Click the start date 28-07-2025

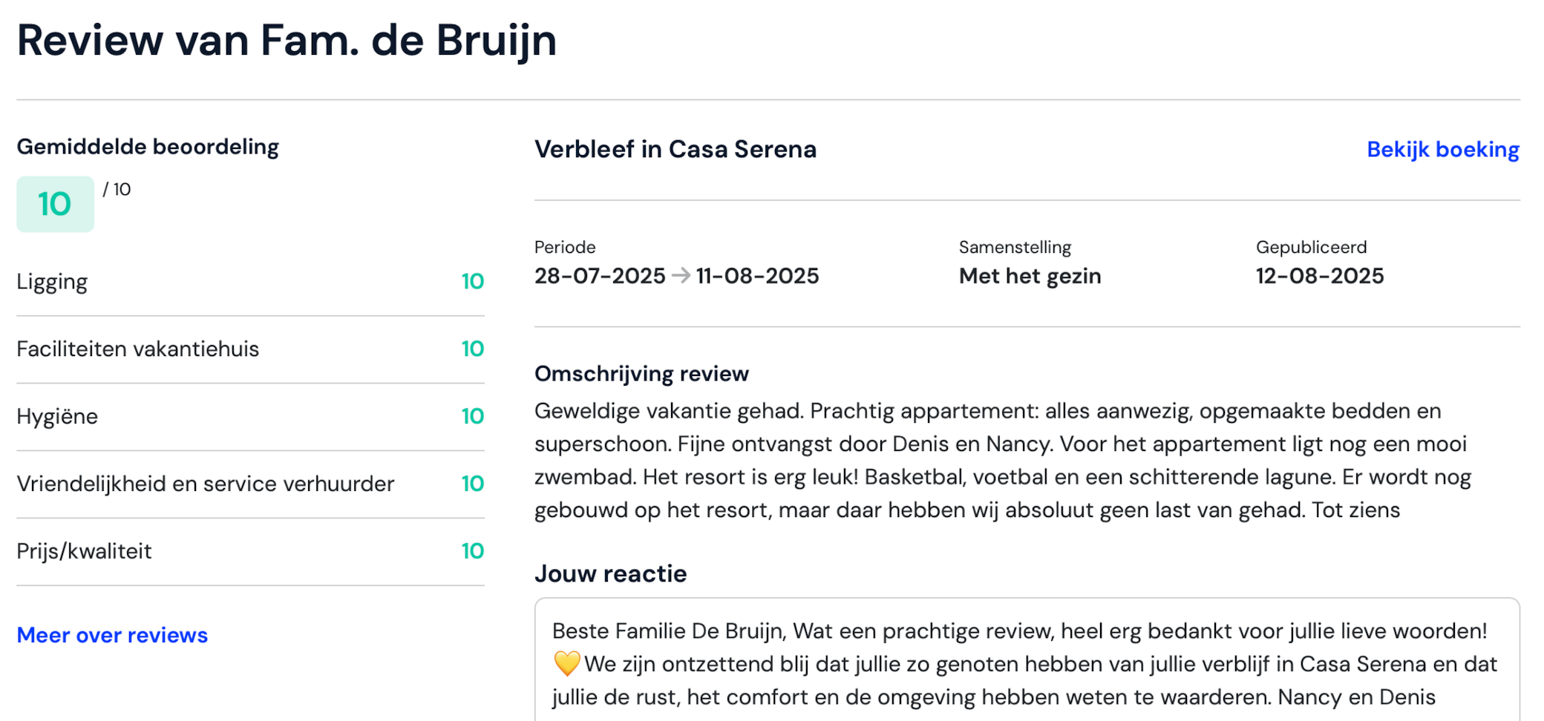coord(600,276)
